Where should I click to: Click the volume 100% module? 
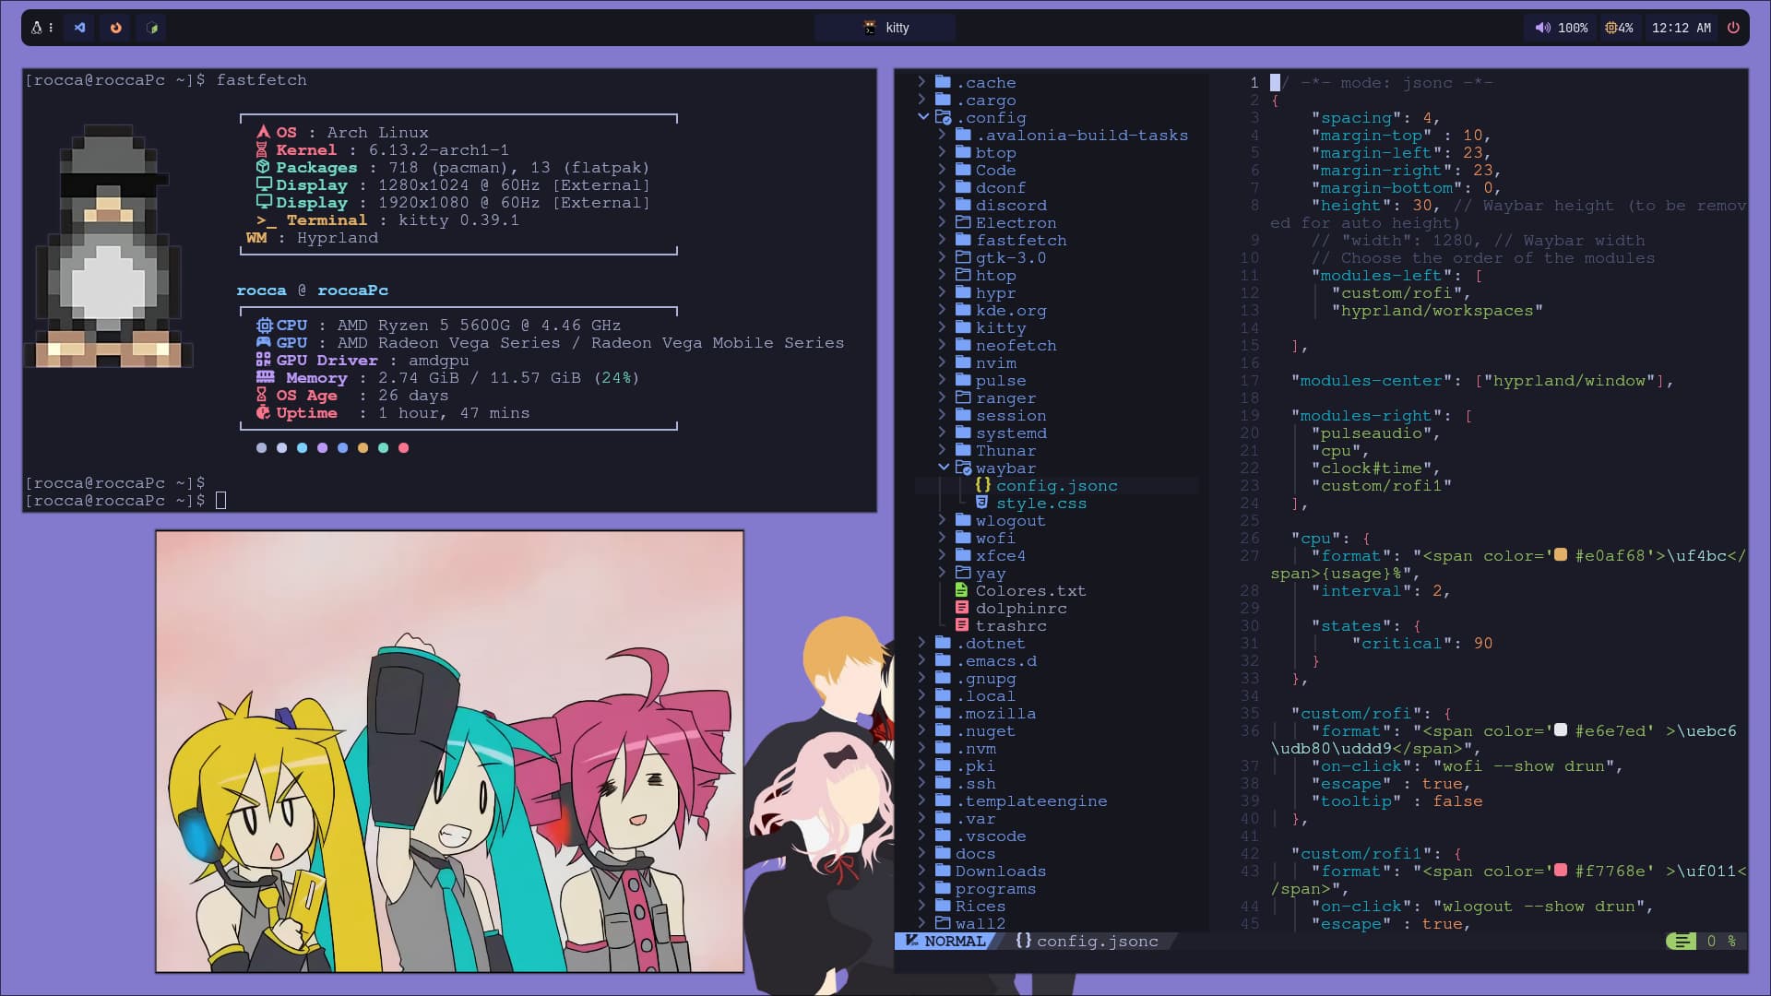(1561, 28)
